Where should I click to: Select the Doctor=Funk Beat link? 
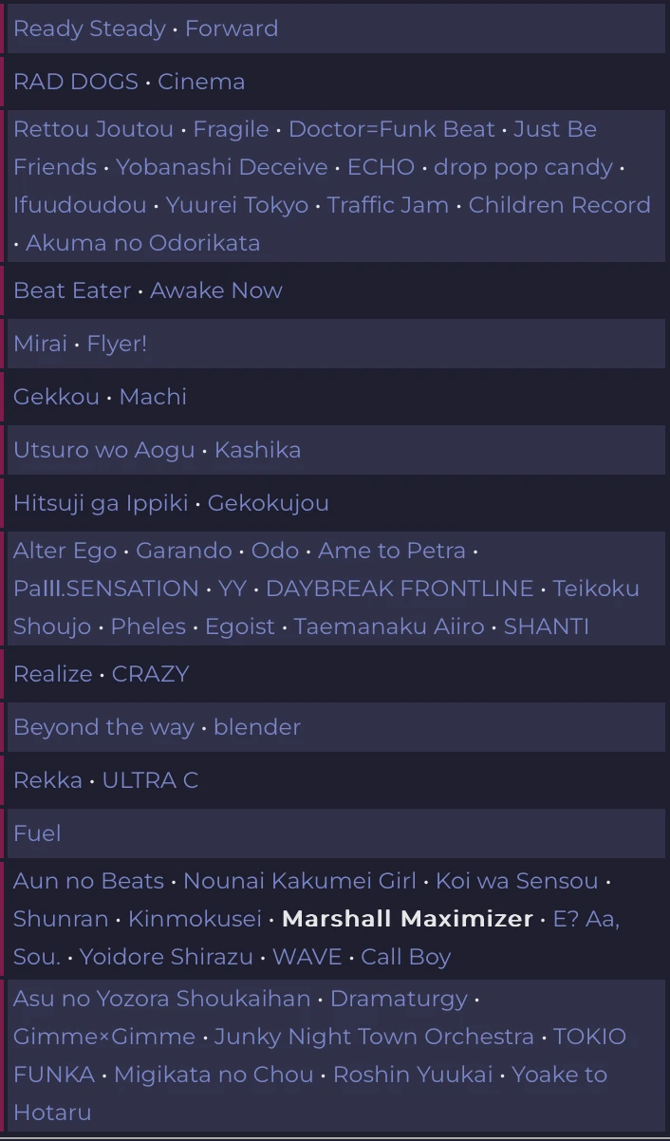pyautogui.click(x=391, y=129)
